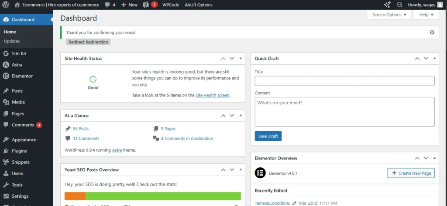The image size is (447, 206).
Task: Collapse the Site Health Status panel
Action: [241, 58]
